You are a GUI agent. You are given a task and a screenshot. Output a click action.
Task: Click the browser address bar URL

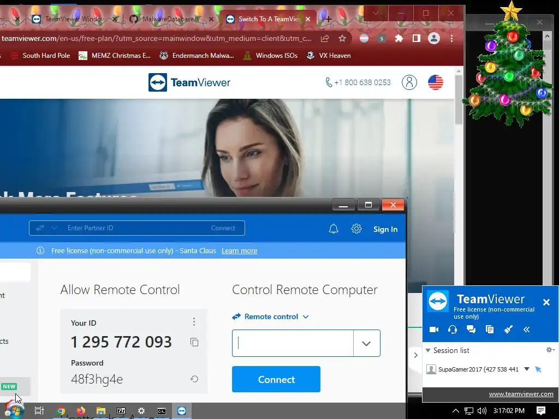pos(156,39)
